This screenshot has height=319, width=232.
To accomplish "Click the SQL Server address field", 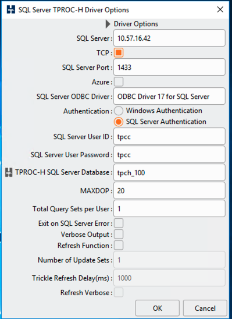I will [x=169, y=38].
